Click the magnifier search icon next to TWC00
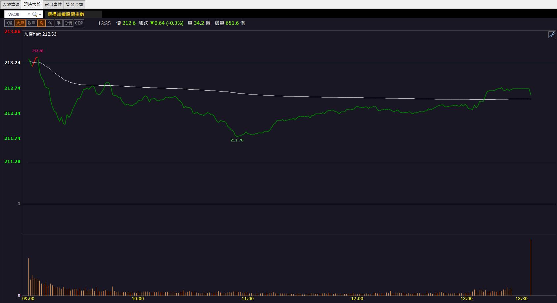 (x=35, y=14)
